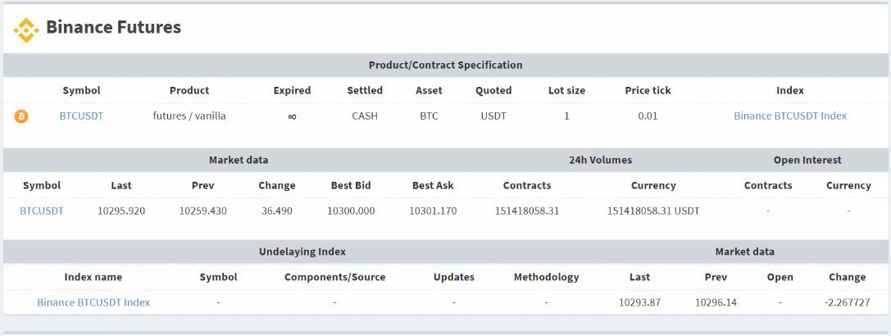Screen dimensions: 891x336
Task: Click the Methodology column header
Action: [546, 277]
